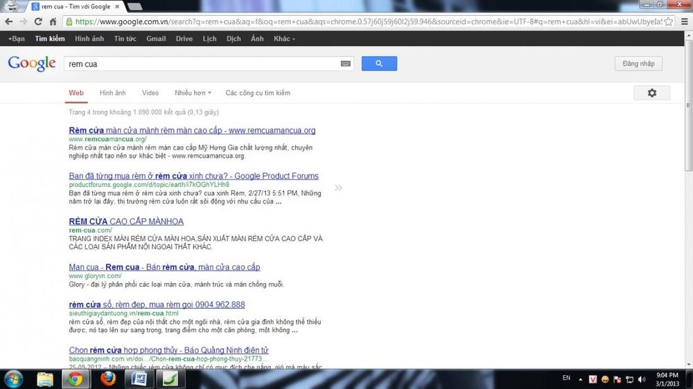693x389 pixels.
Task: Click the action center flag tray icon
Action: pos(617,379)
